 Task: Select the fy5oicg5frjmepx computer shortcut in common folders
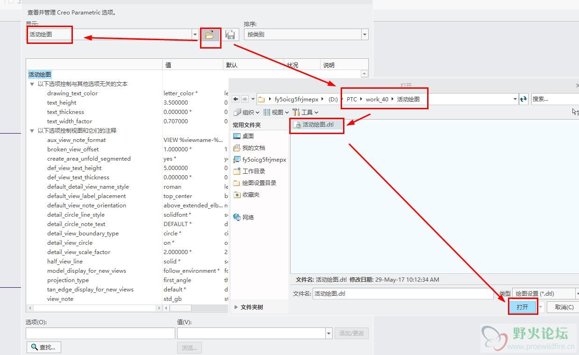point(259,159)
